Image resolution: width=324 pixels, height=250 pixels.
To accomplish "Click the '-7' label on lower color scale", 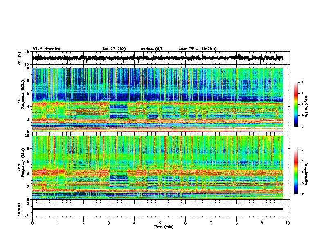I will coord(301,194).
